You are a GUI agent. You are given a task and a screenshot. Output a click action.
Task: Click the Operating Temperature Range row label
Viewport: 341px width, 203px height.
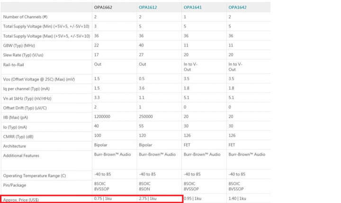pos(35,175)
